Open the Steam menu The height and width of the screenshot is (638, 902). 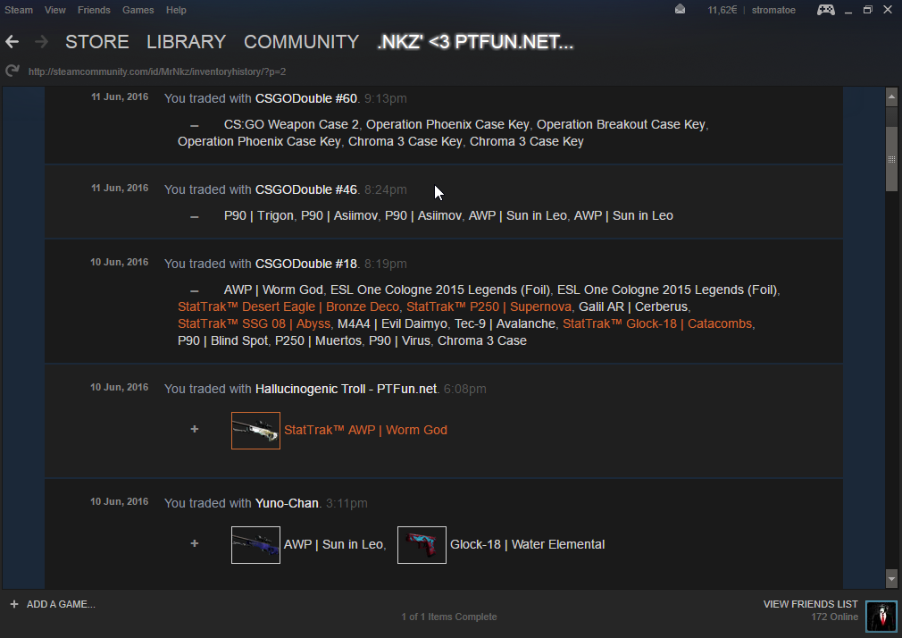click(19, 10)
